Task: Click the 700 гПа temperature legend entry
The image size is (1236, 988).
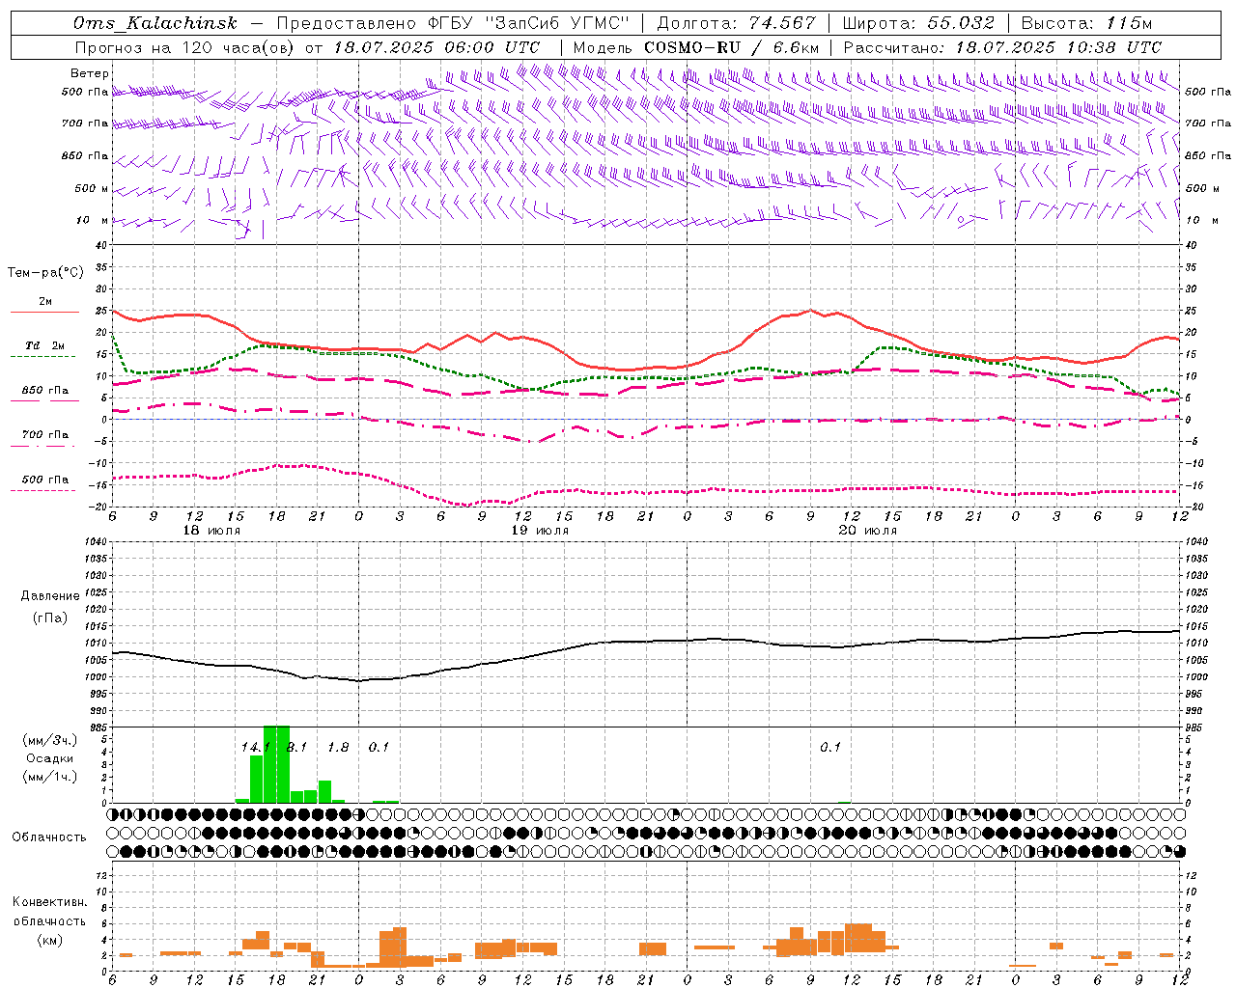Action: pos(45,434)
